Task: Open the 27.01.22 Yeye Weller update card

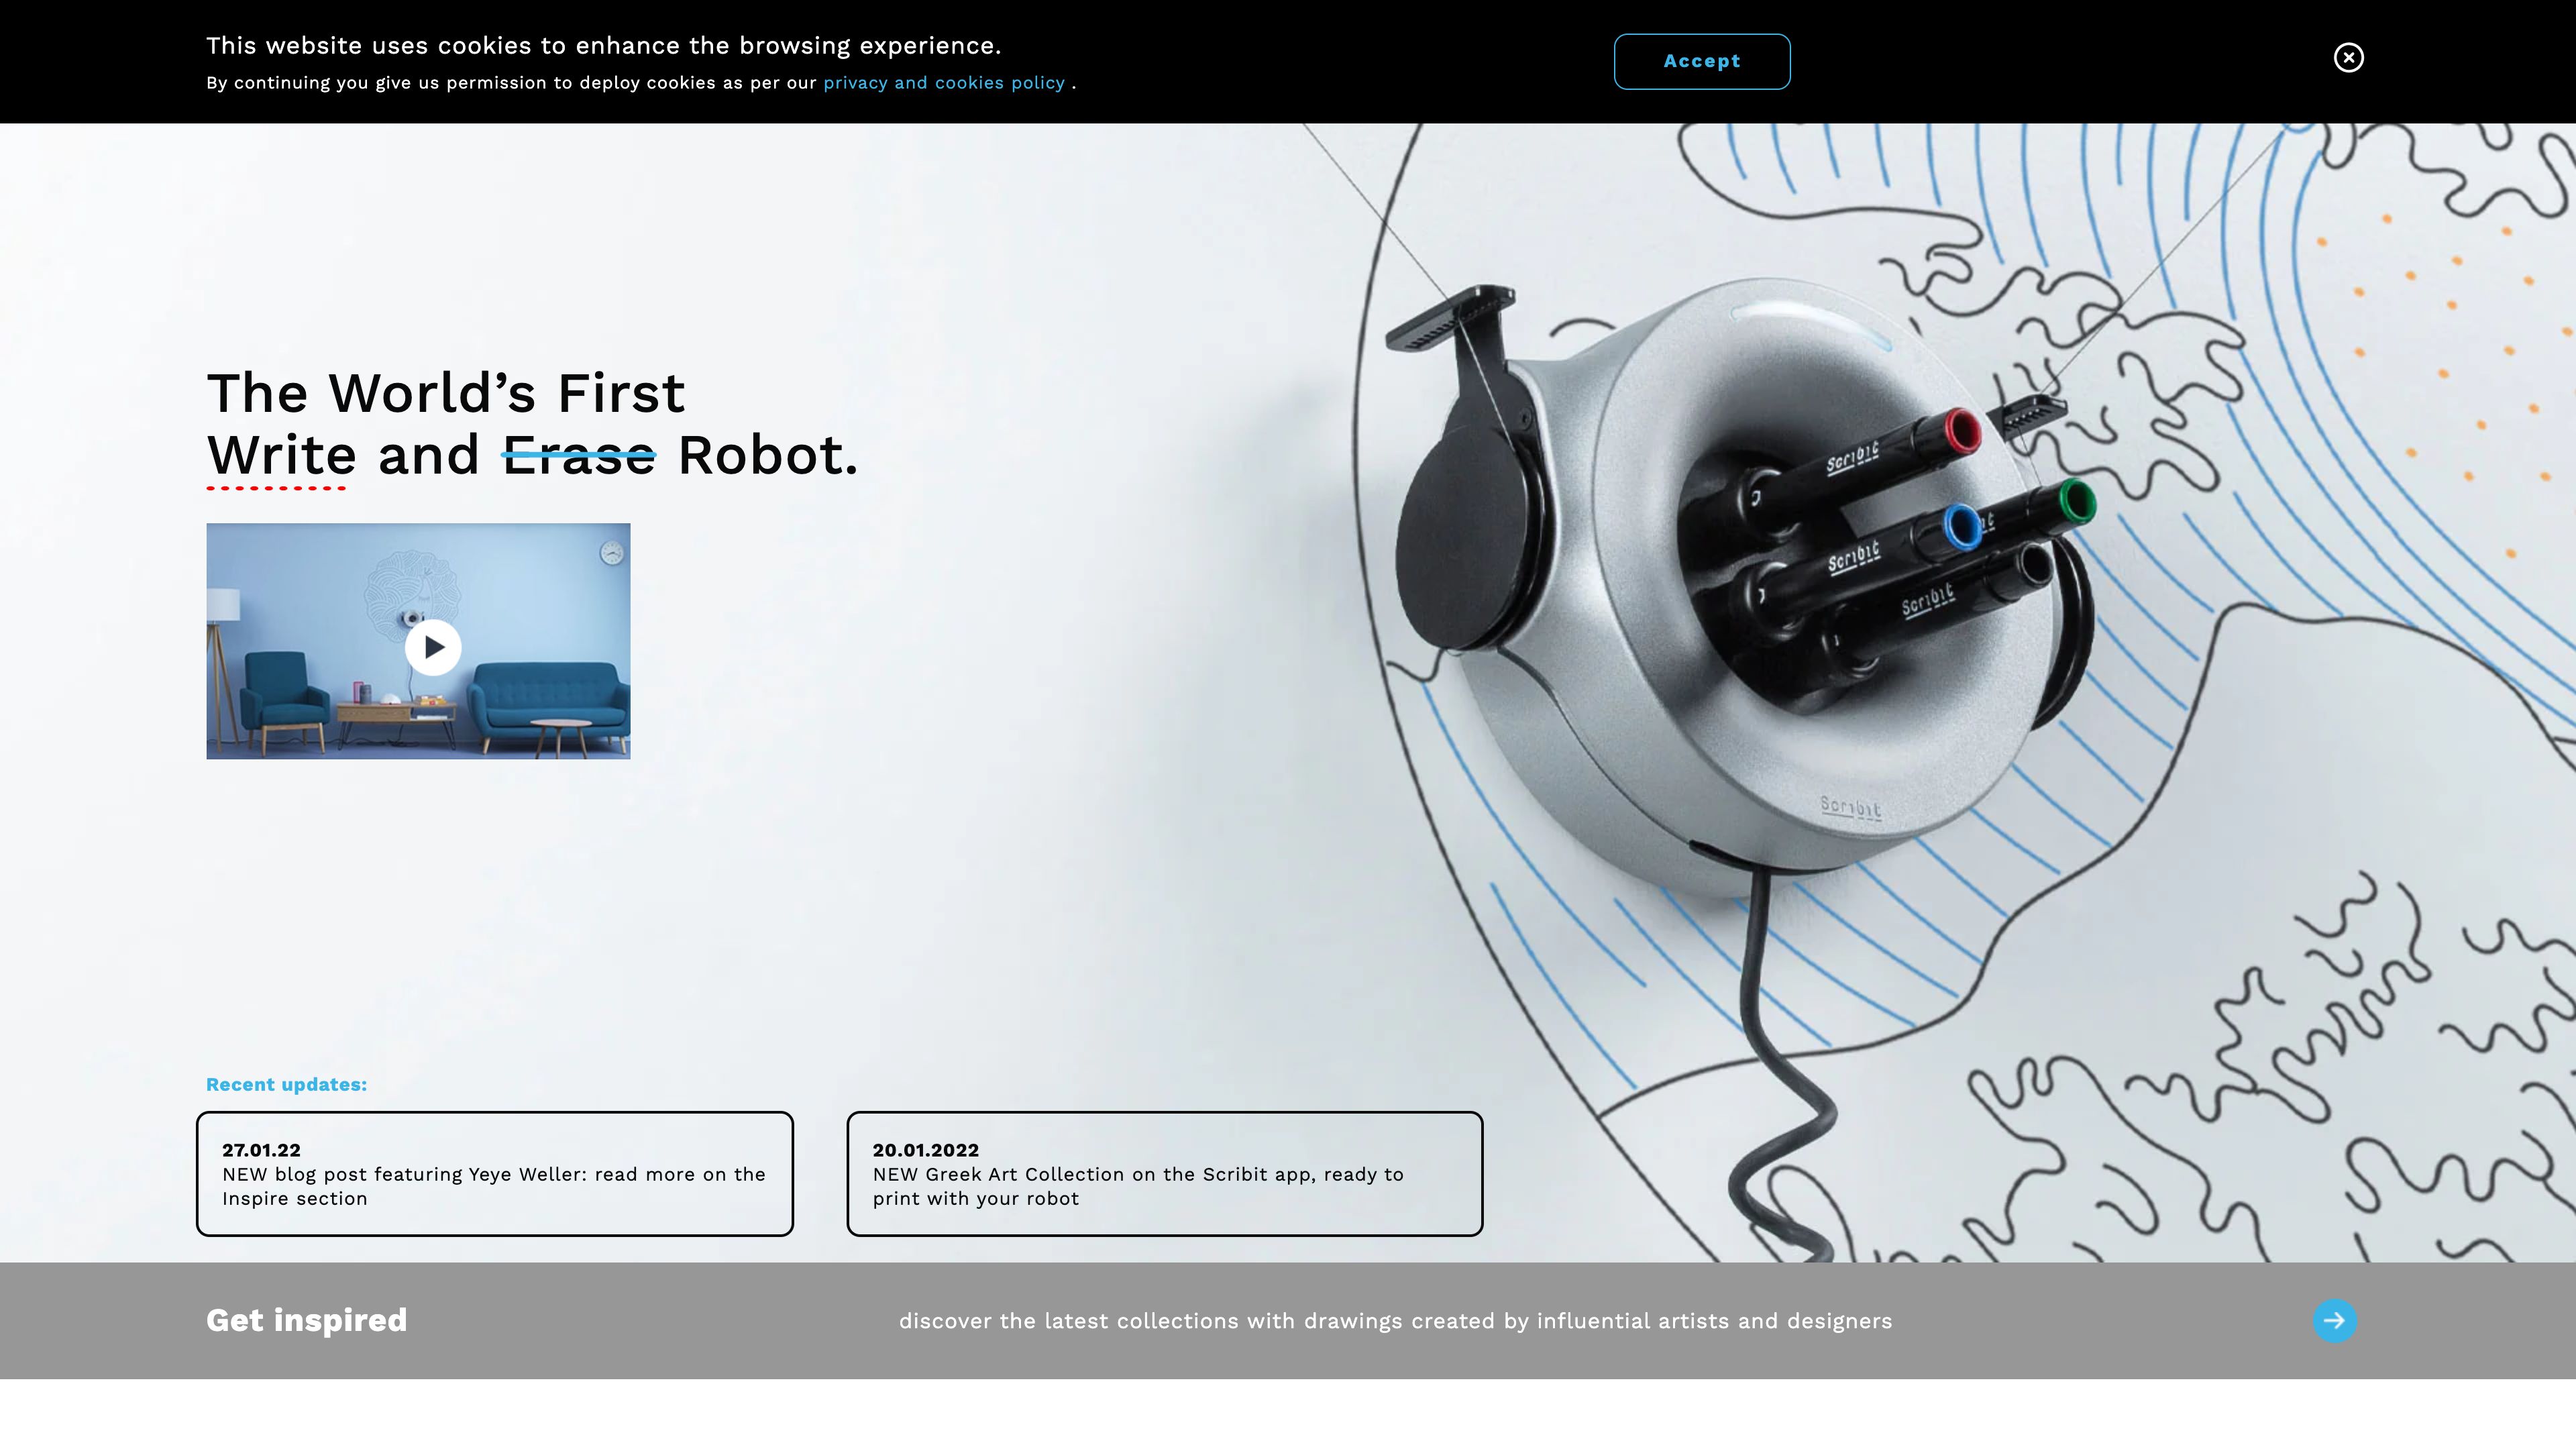Action: click(x=494, y=1173)
